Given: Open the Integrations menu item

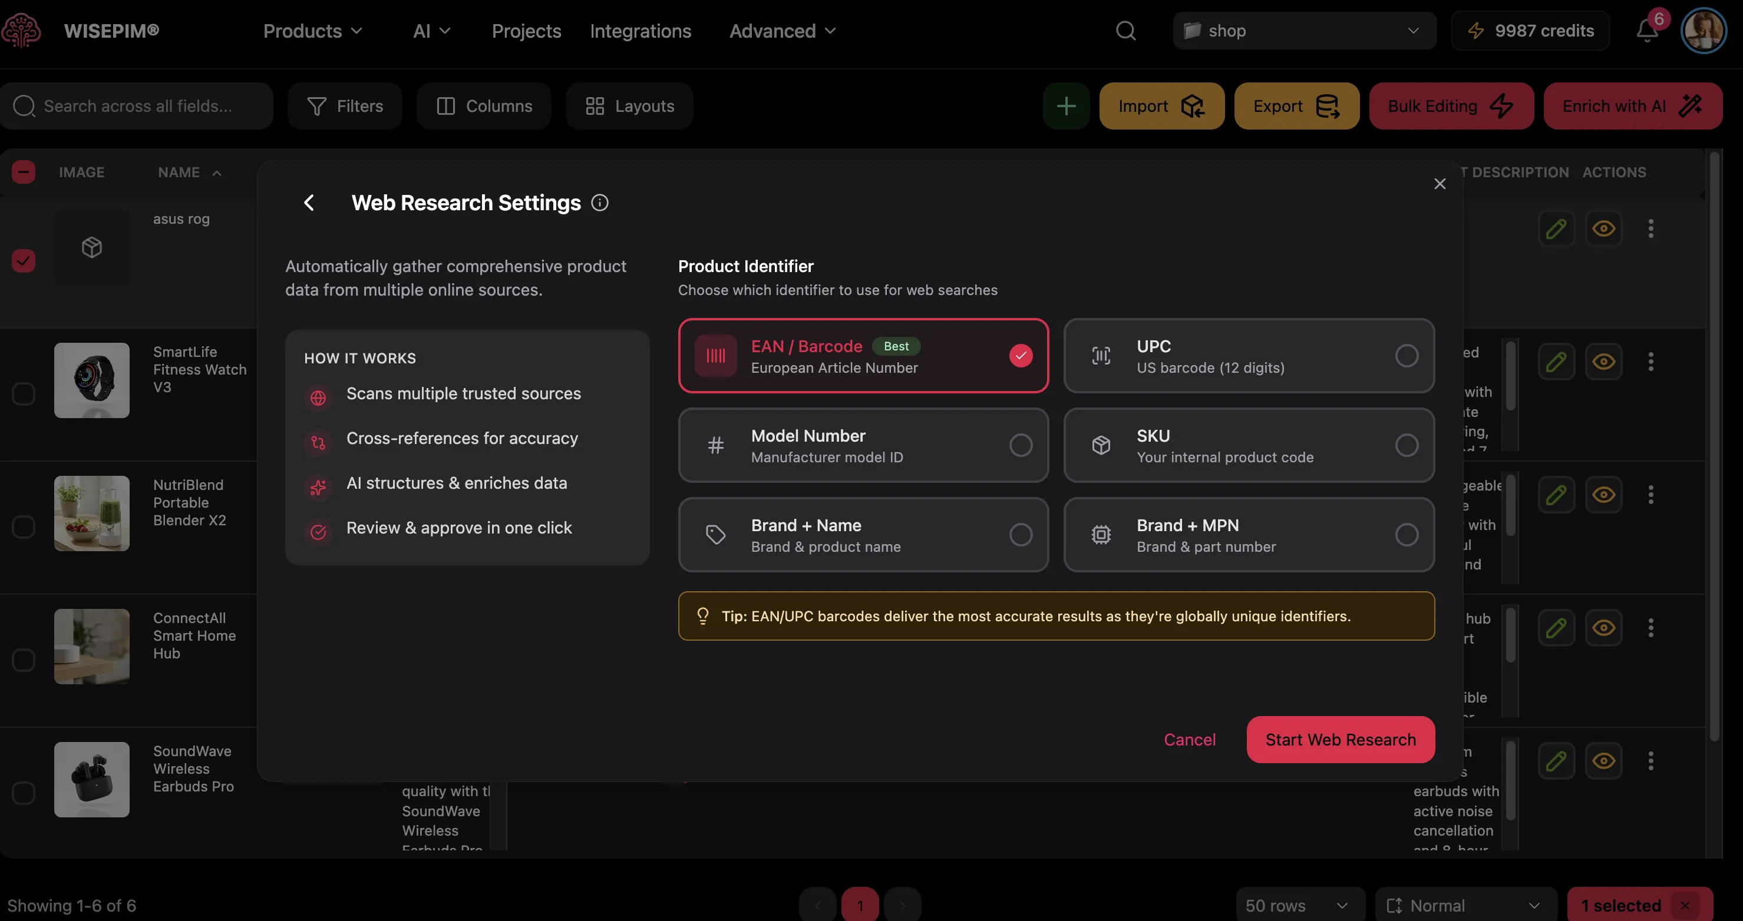Looking at the screenshot, I should pyautogui.click(x=640, y=31).
